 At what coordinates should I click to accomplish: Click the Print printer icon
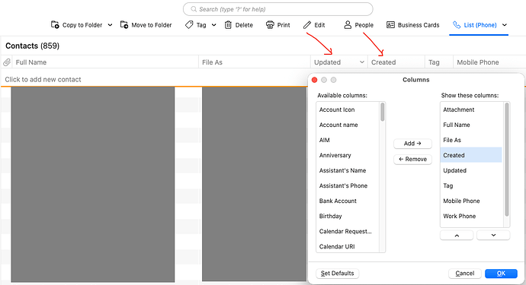coord(270,25)
